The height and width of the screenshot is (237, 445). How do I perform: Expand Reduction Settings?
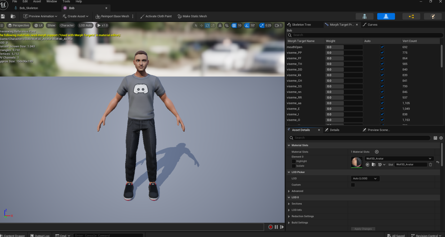[x=289, y=216]
